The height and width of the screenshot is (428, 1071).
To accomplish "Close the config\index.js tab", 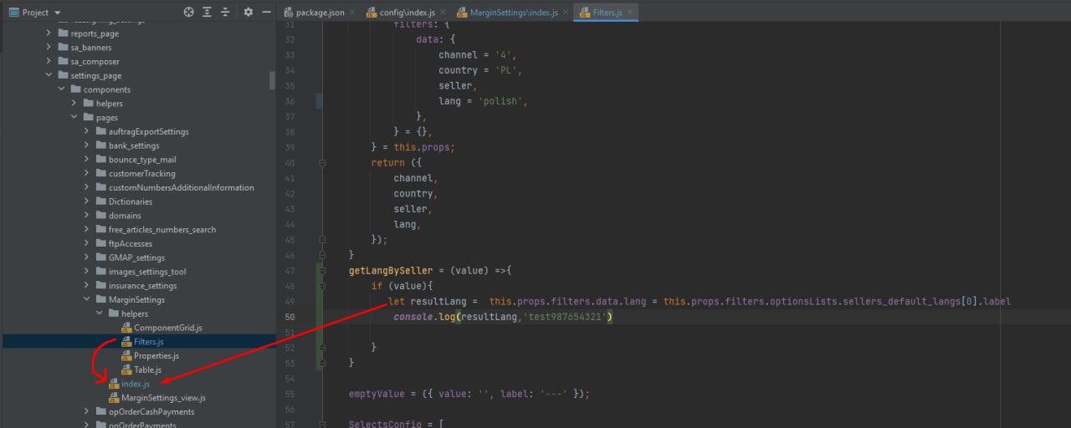I will point(443,13).
